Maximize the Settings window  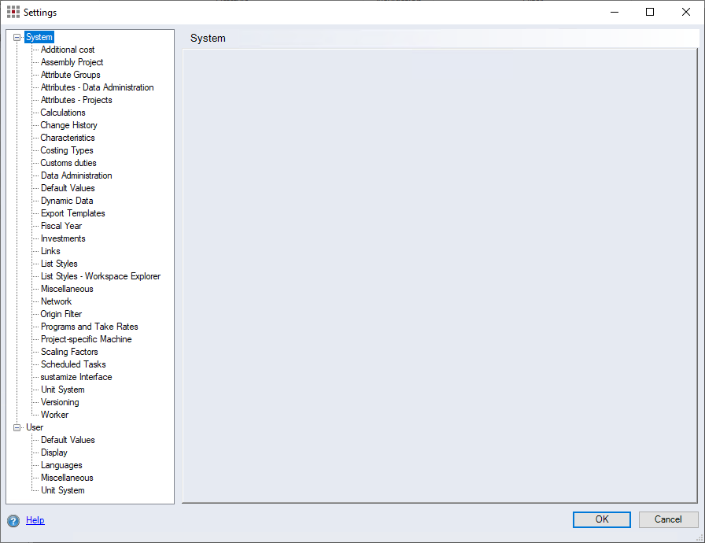pyautogui.click(x=649, y=13)
